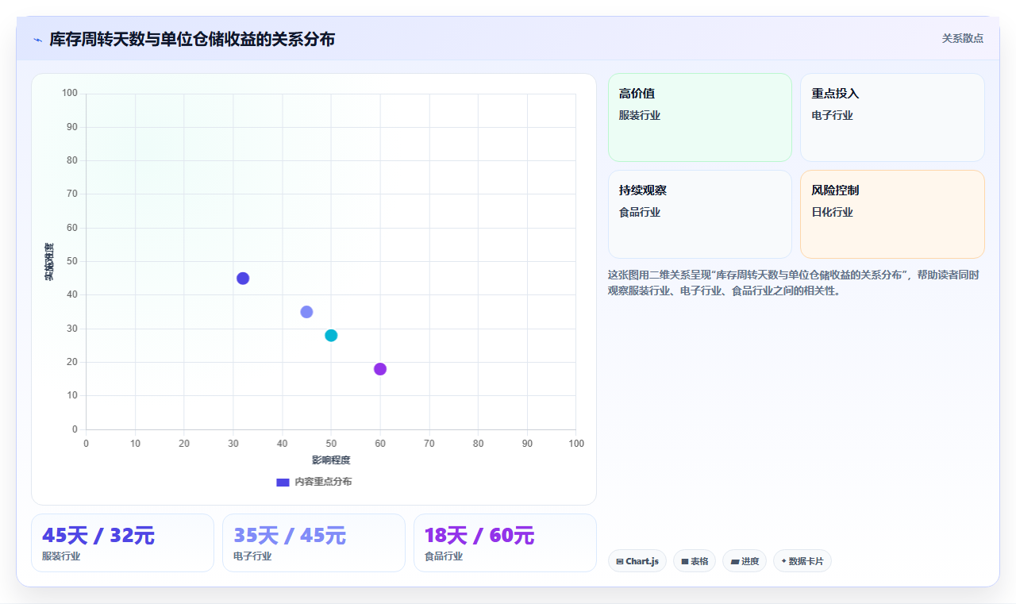
Task: Open the 重点投入 电子行业 card
Action: 892,117
